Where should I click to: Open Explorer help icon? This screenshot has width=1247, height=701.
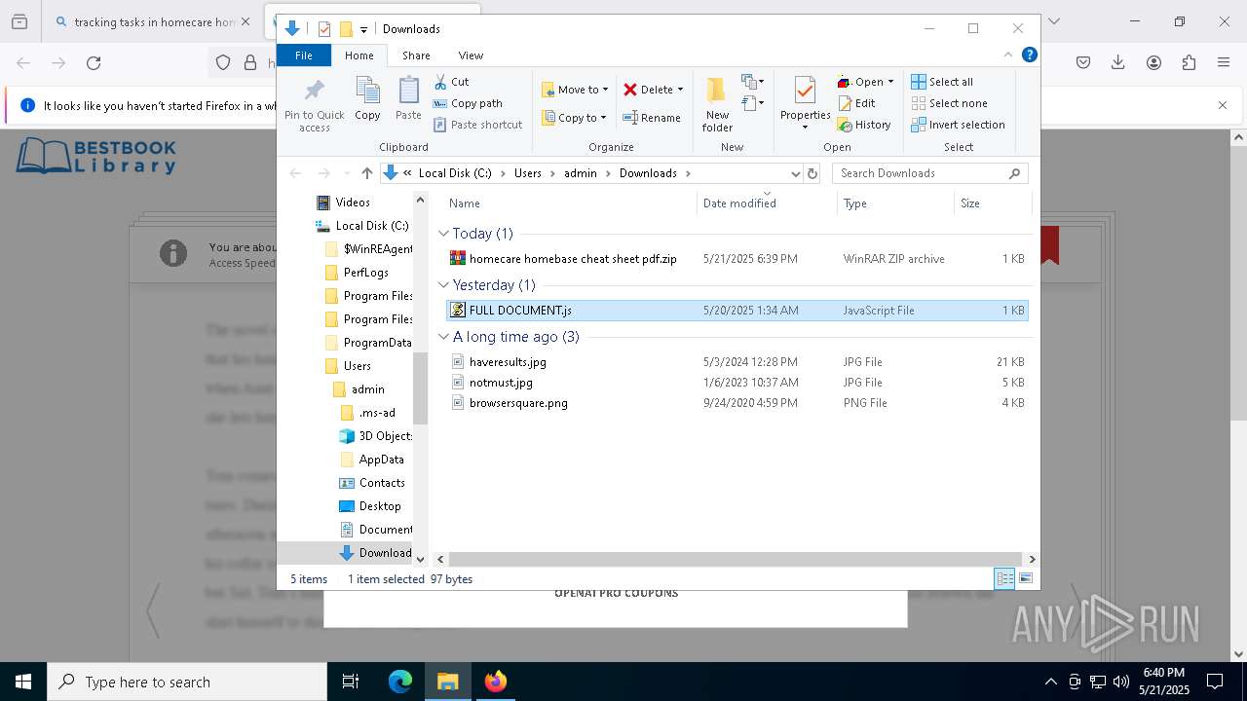(1029, 55)
